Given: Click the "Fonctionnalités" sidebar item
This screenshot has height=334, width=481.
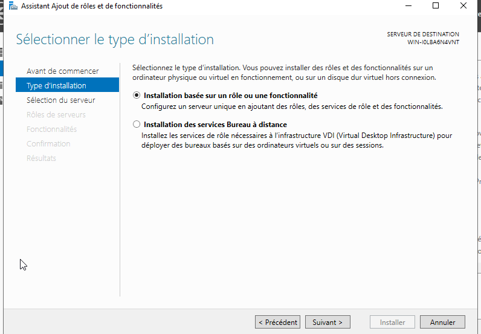Looking at the screenshot, I should [51, 129].
